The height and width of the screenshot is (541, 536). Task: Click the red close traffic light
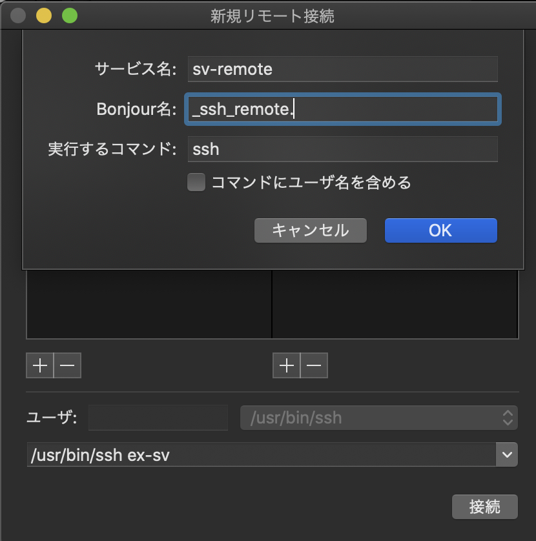[x=18, y=15]
